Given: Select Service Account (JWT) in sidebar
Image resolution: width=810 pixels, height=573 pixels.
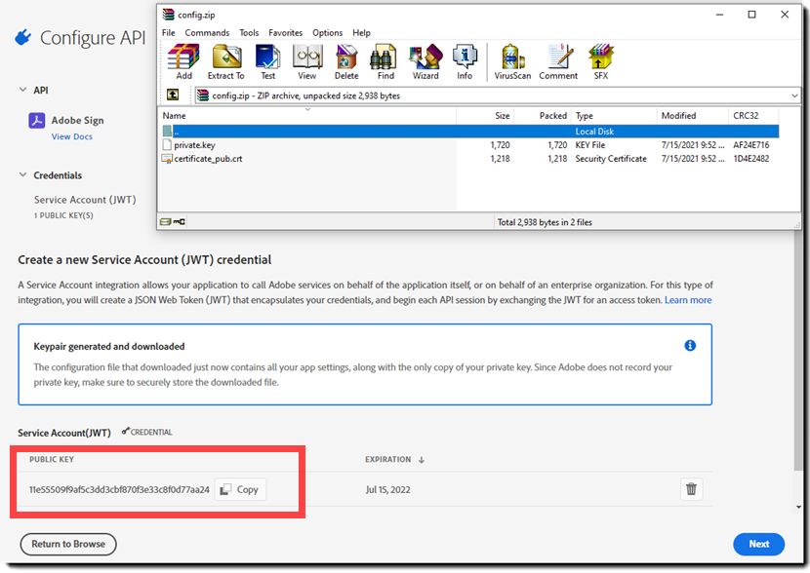Looking at the screenshot, I should pyautogui.click(x=85, y=200).
